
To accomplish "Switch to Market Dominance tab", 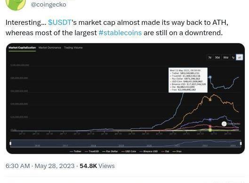I will (50, 48).
